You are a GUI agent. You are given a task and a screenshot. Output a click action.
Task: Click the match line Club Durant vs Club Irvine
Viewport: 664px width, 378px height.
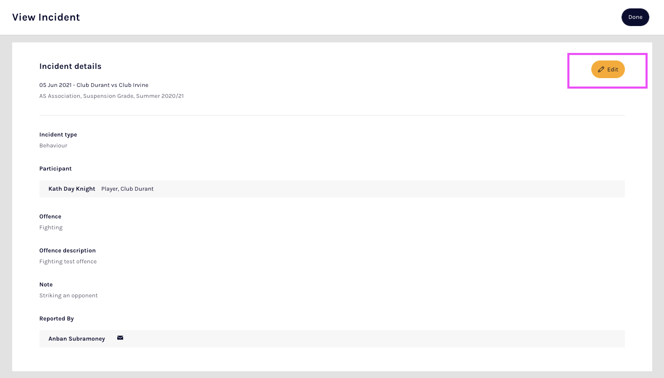(94, 85)
